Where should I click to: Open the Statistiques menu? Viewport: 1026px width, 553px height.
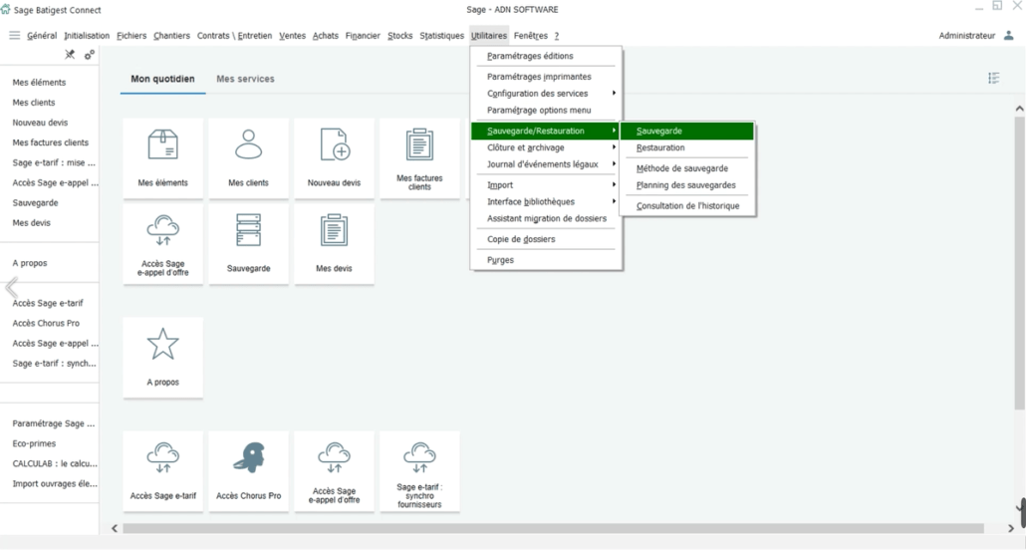[x=441, y=35]
